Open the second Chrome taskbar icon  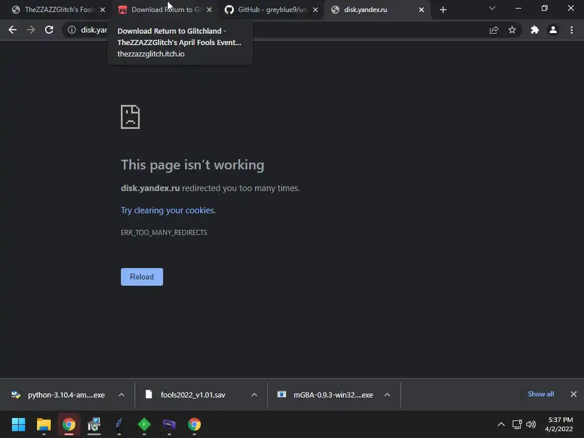(194, 424)
